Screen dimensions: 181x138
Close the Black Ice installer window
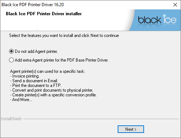point(175,5)
